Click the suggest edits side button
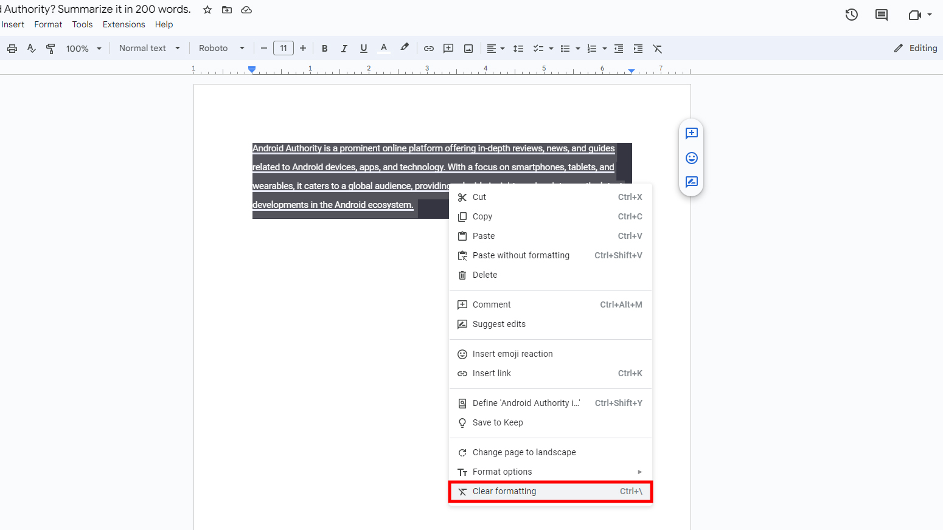This screenshot has width=943, height=530. 692,182
